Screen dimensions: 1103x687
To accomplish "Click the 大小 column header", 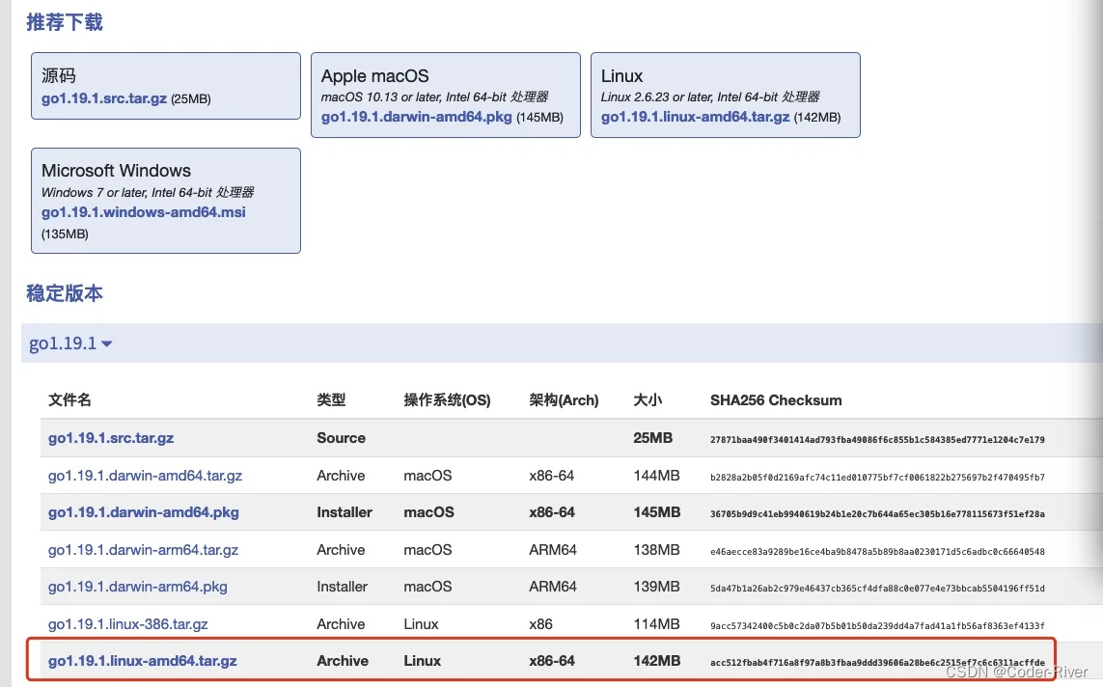I will click(648, 400).
